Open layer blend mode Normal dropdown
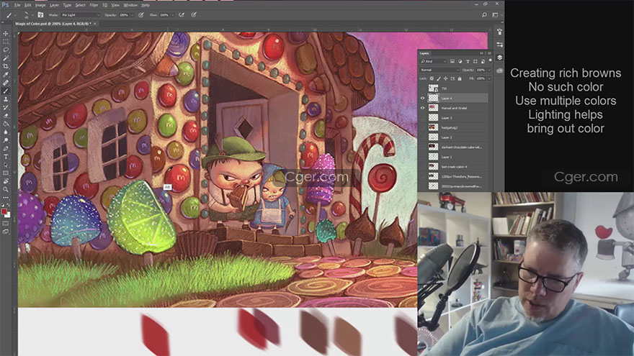The height and width of the screenshot is (356, 634). pos(439,70)
